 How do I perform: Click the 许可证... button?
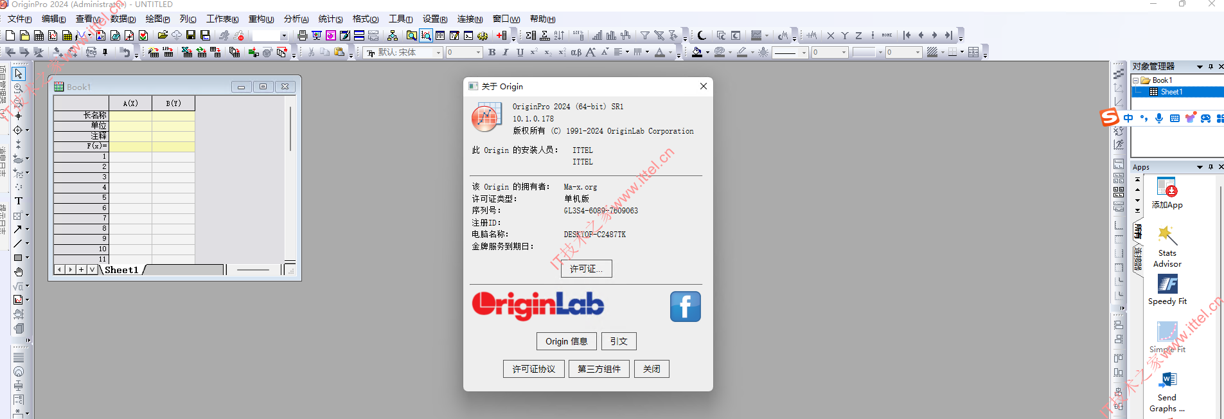click(x=586, y=269)
